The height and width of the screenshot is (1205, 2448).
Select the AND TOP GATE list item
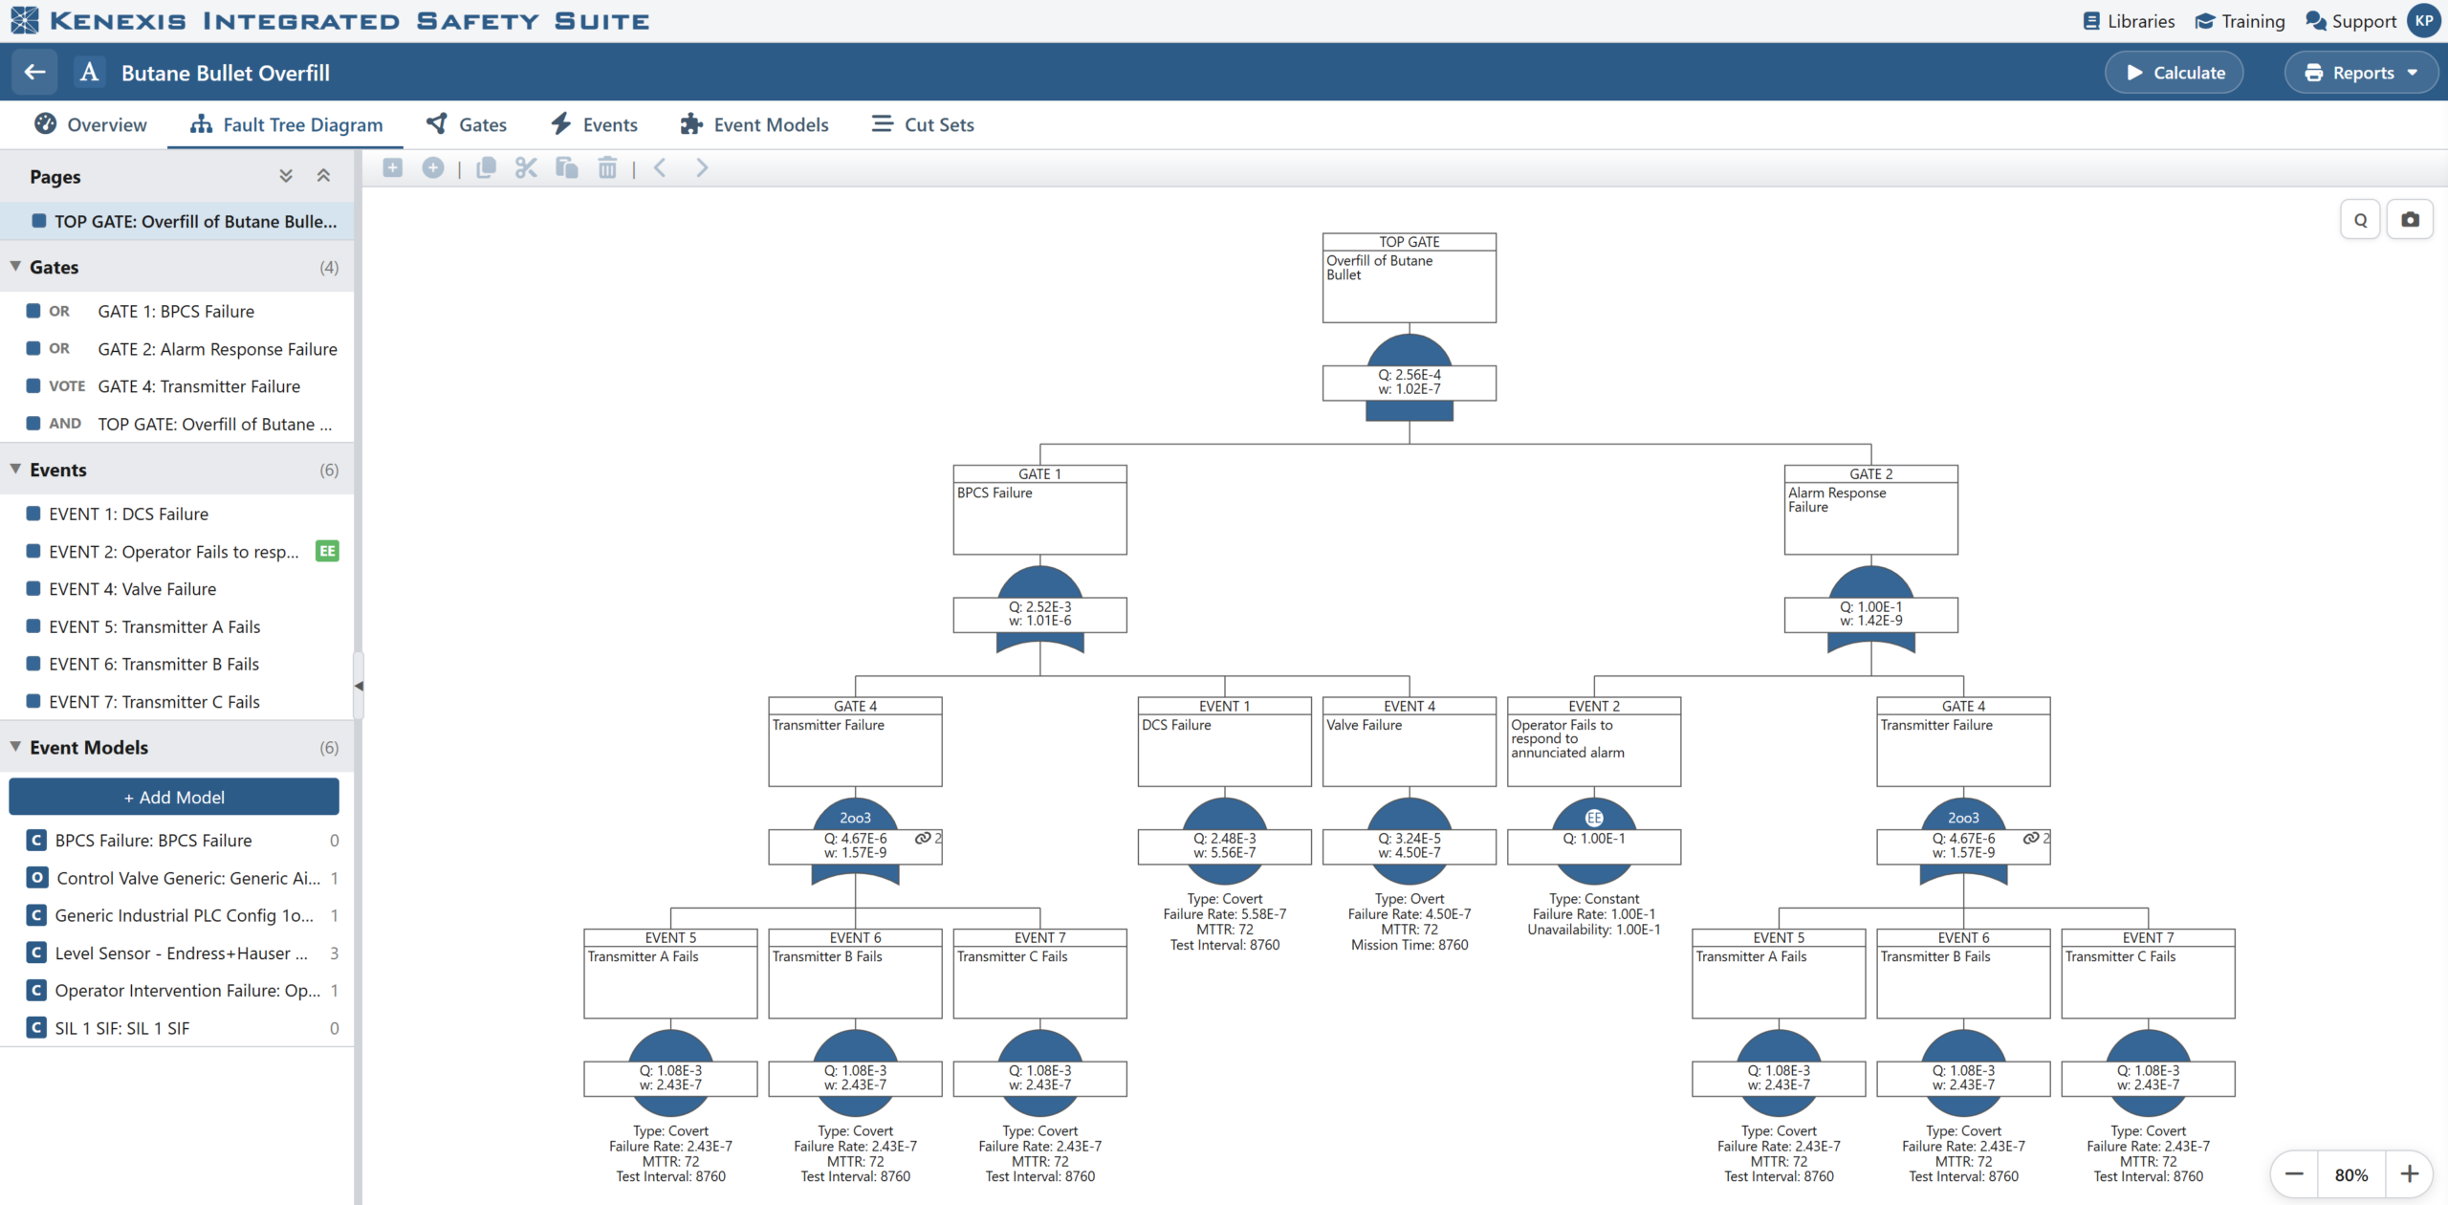click(177, 424)
